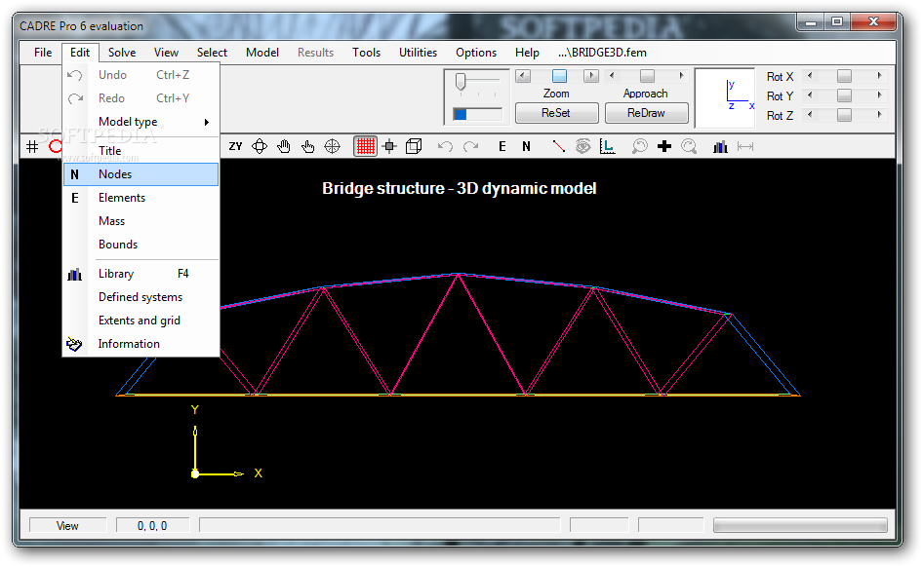This screenshot has width=923, height=567.
Task: Click the 0, 0, 0 coordinates field
Action: [x=152, y=526]
